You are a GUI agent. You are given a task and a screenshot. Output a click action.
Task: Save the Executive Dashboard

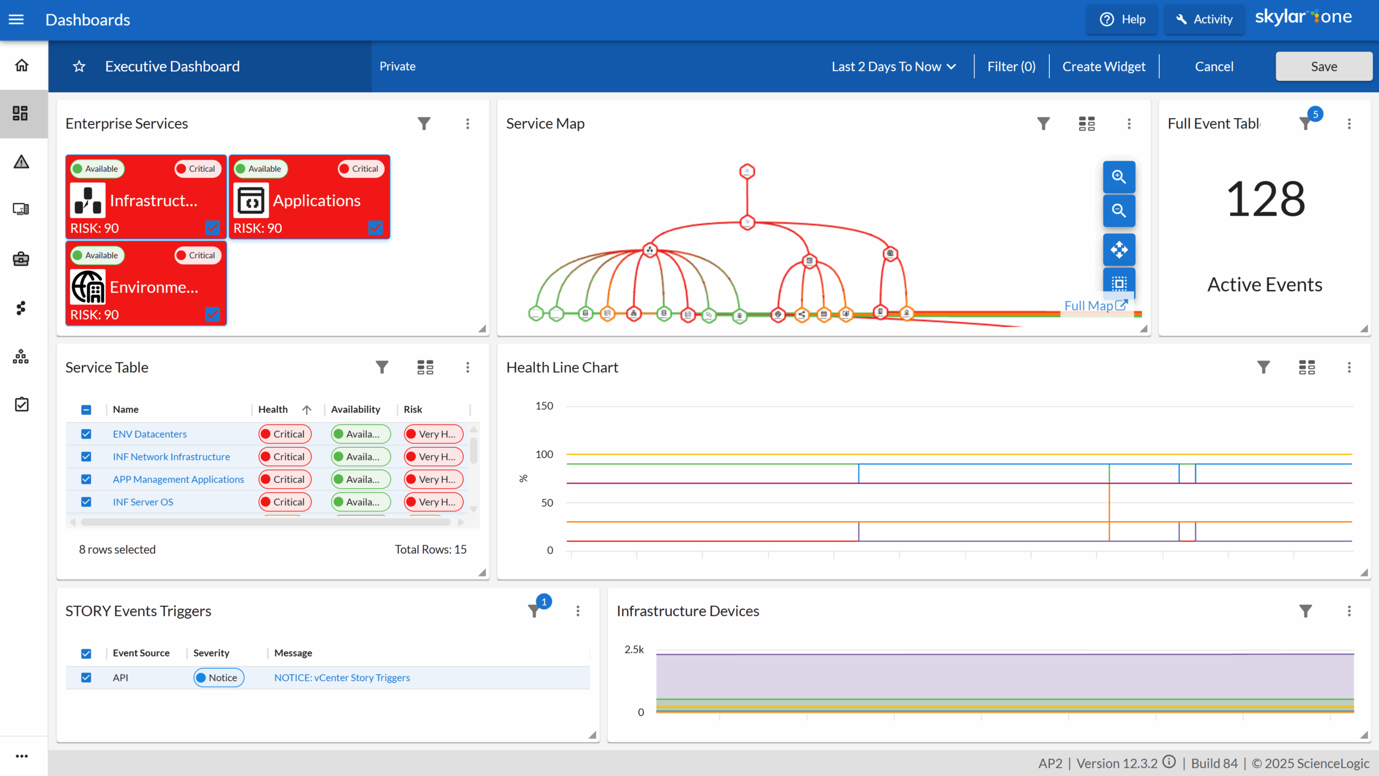(1324, 66)
